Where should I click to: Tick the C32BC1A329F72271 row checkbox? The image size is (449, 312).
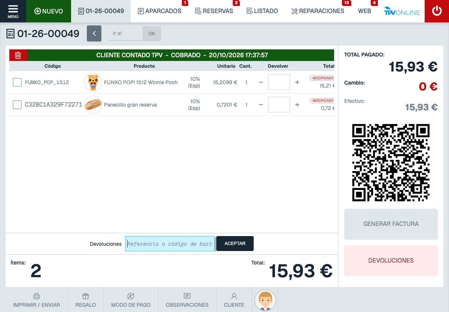(17, 105)
